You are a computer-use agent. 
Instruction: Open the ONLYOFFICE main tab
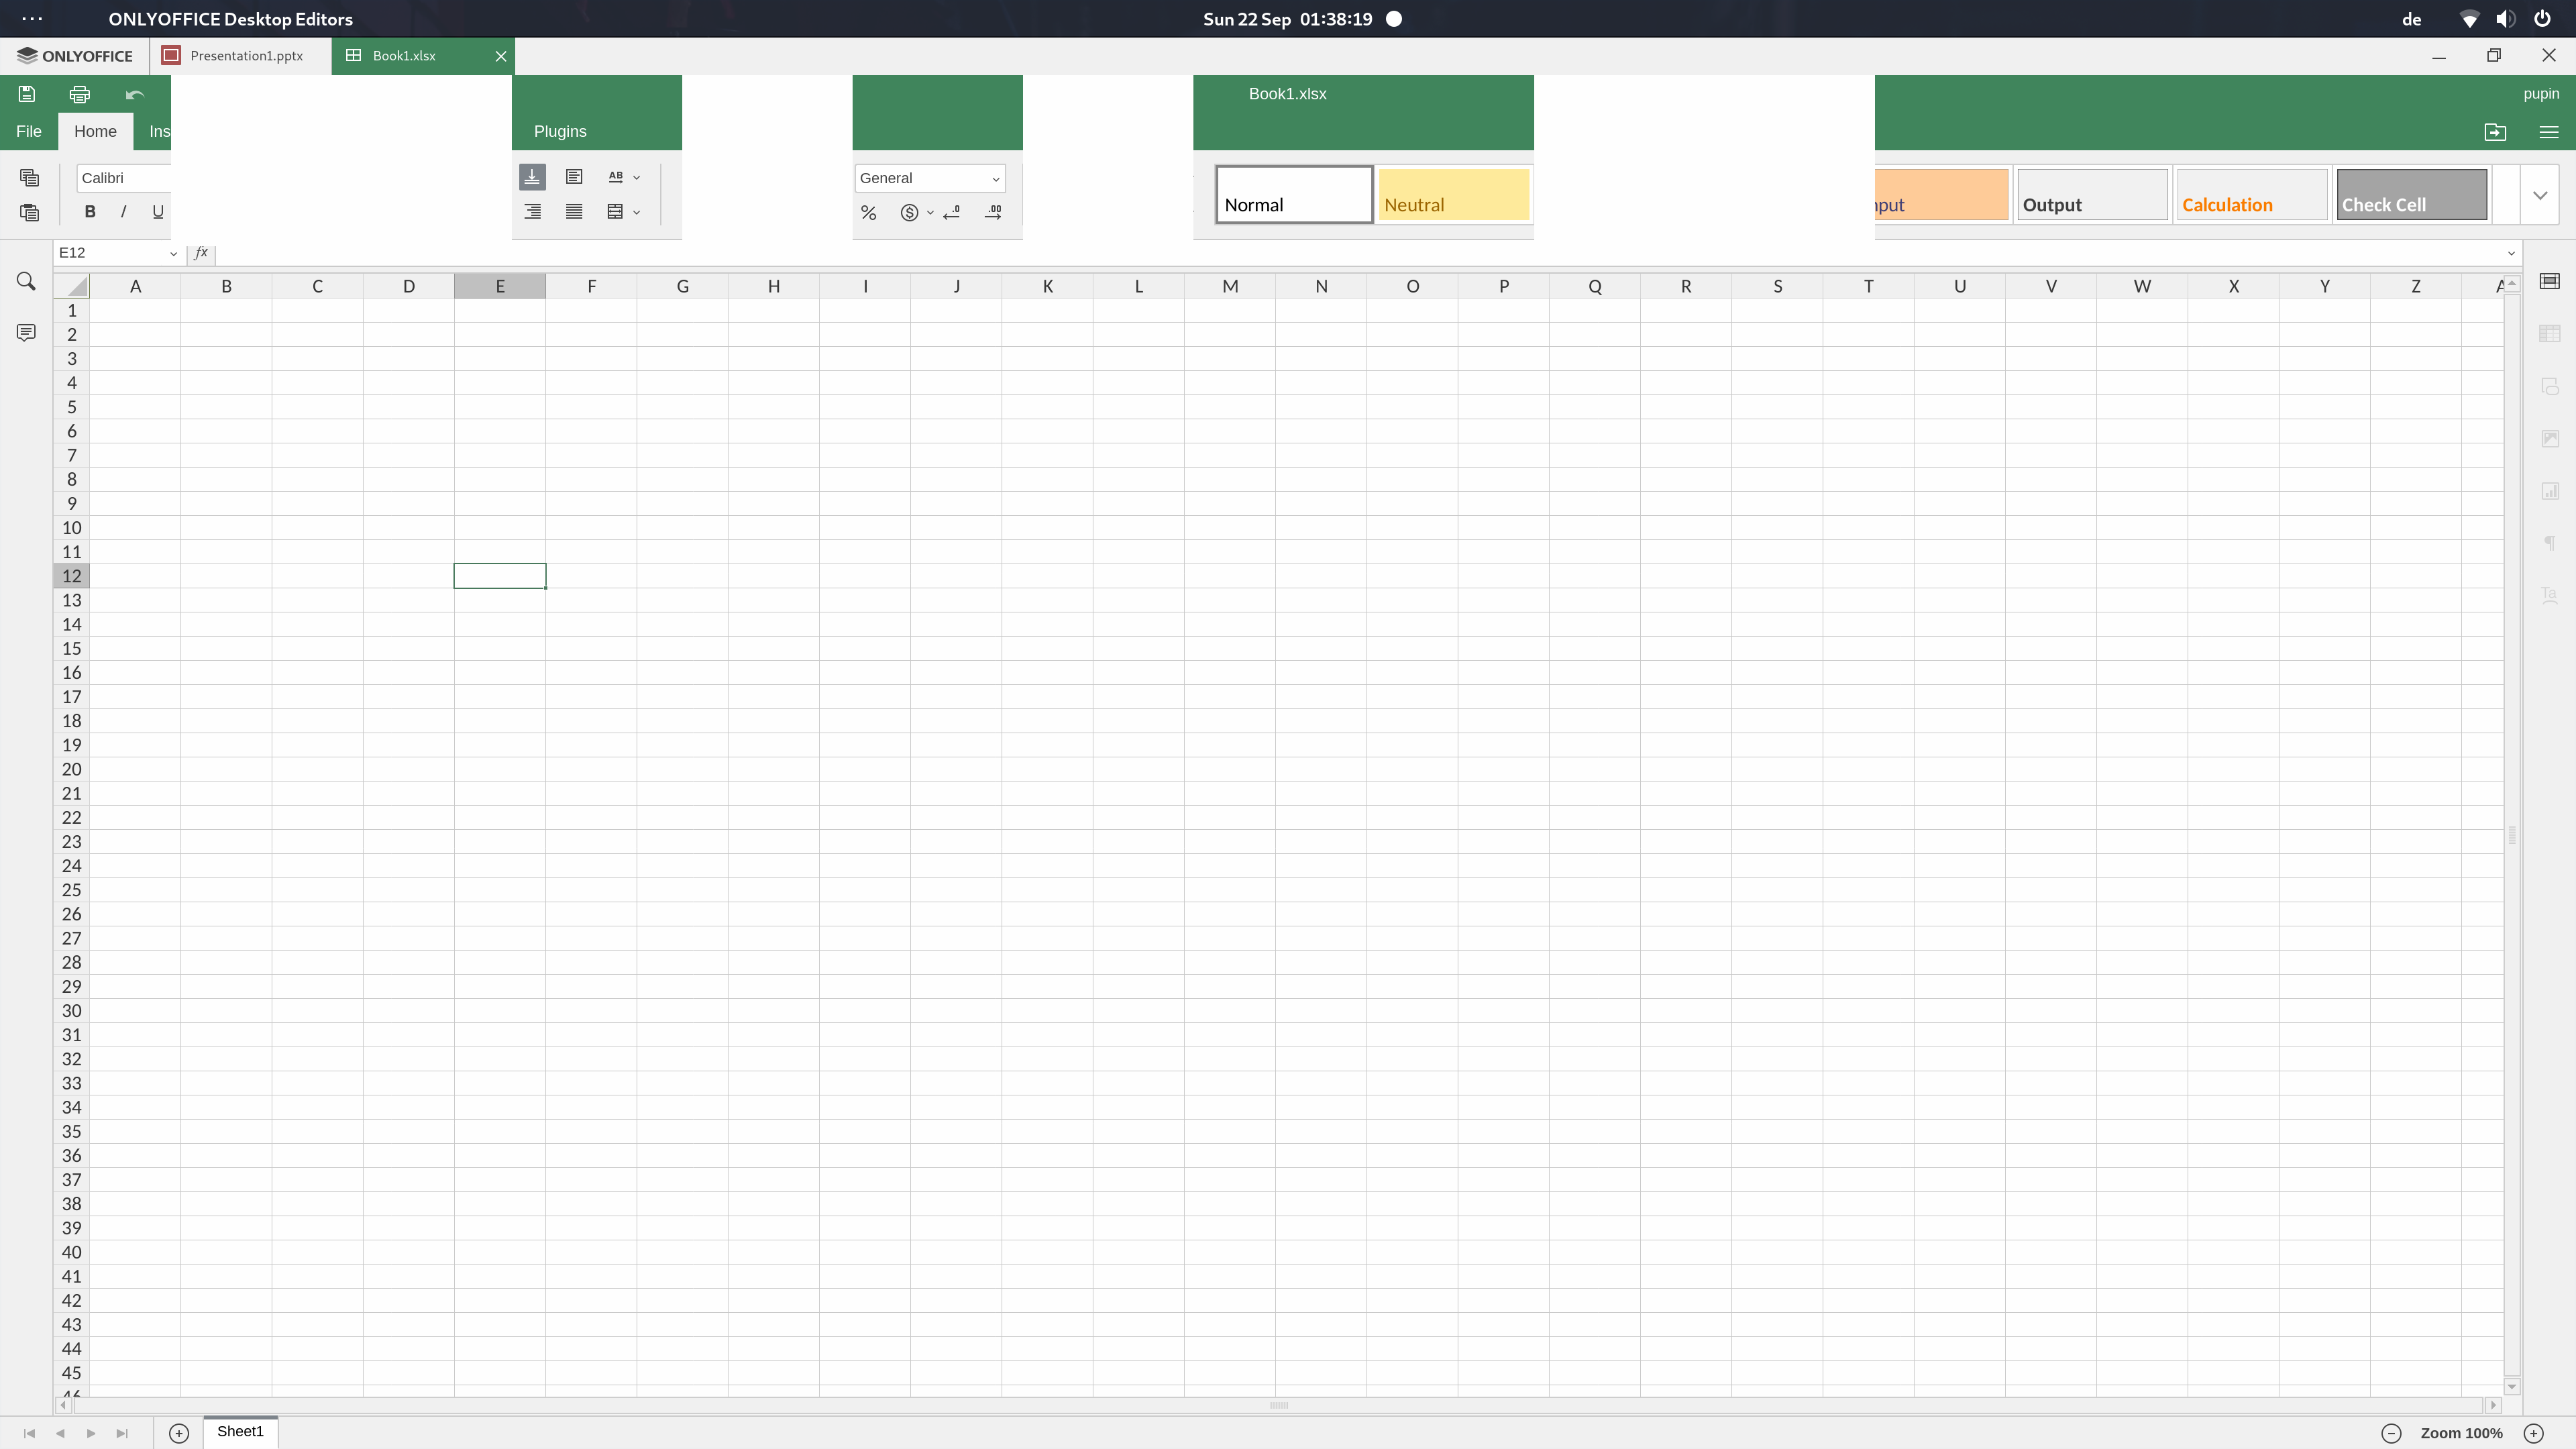pos(75,56)
